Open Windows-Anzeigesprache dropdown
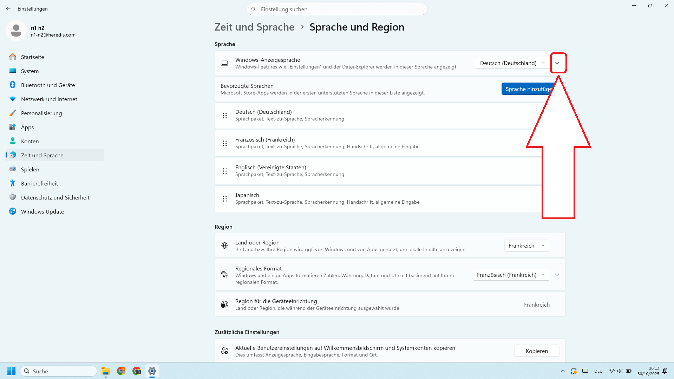Screen dimensions: 674x379 coord(512,63)
